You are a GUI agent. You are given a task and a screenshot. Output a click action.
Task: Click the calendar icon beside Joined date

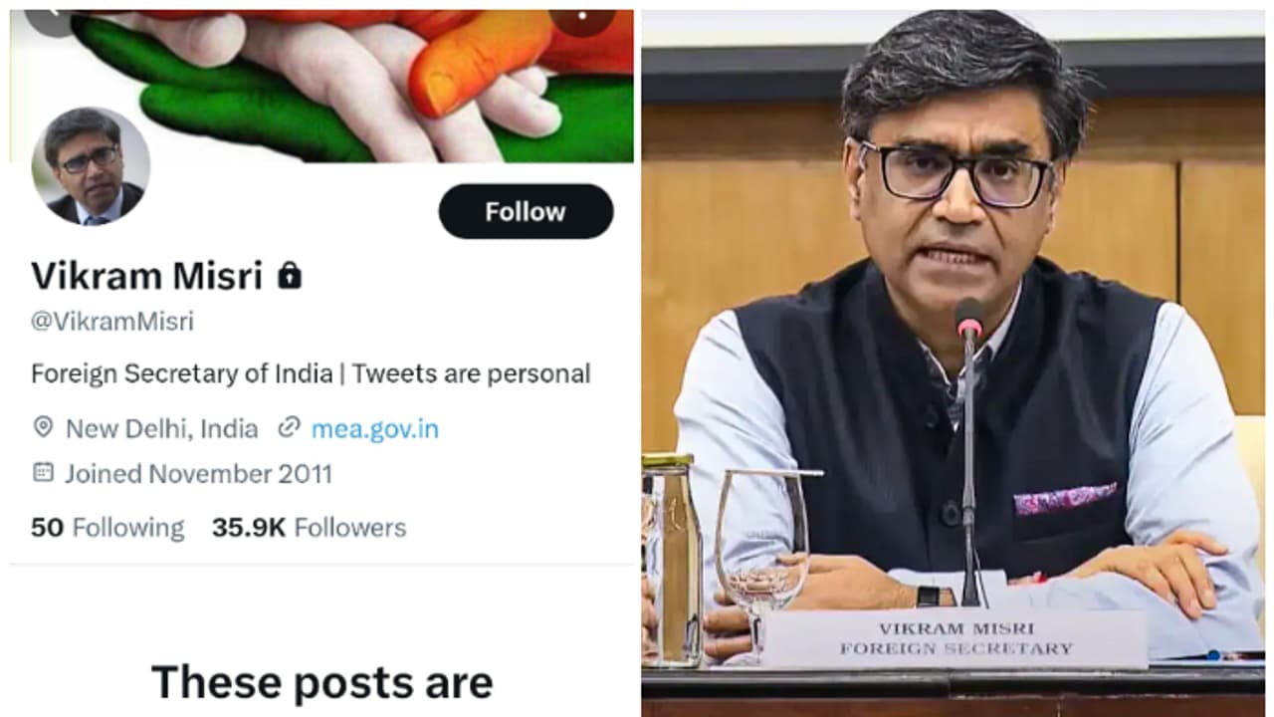43,472
